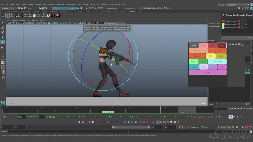Open the Lighting viewport menu
Screen dimensions: 253x142
tap(22, 20)
